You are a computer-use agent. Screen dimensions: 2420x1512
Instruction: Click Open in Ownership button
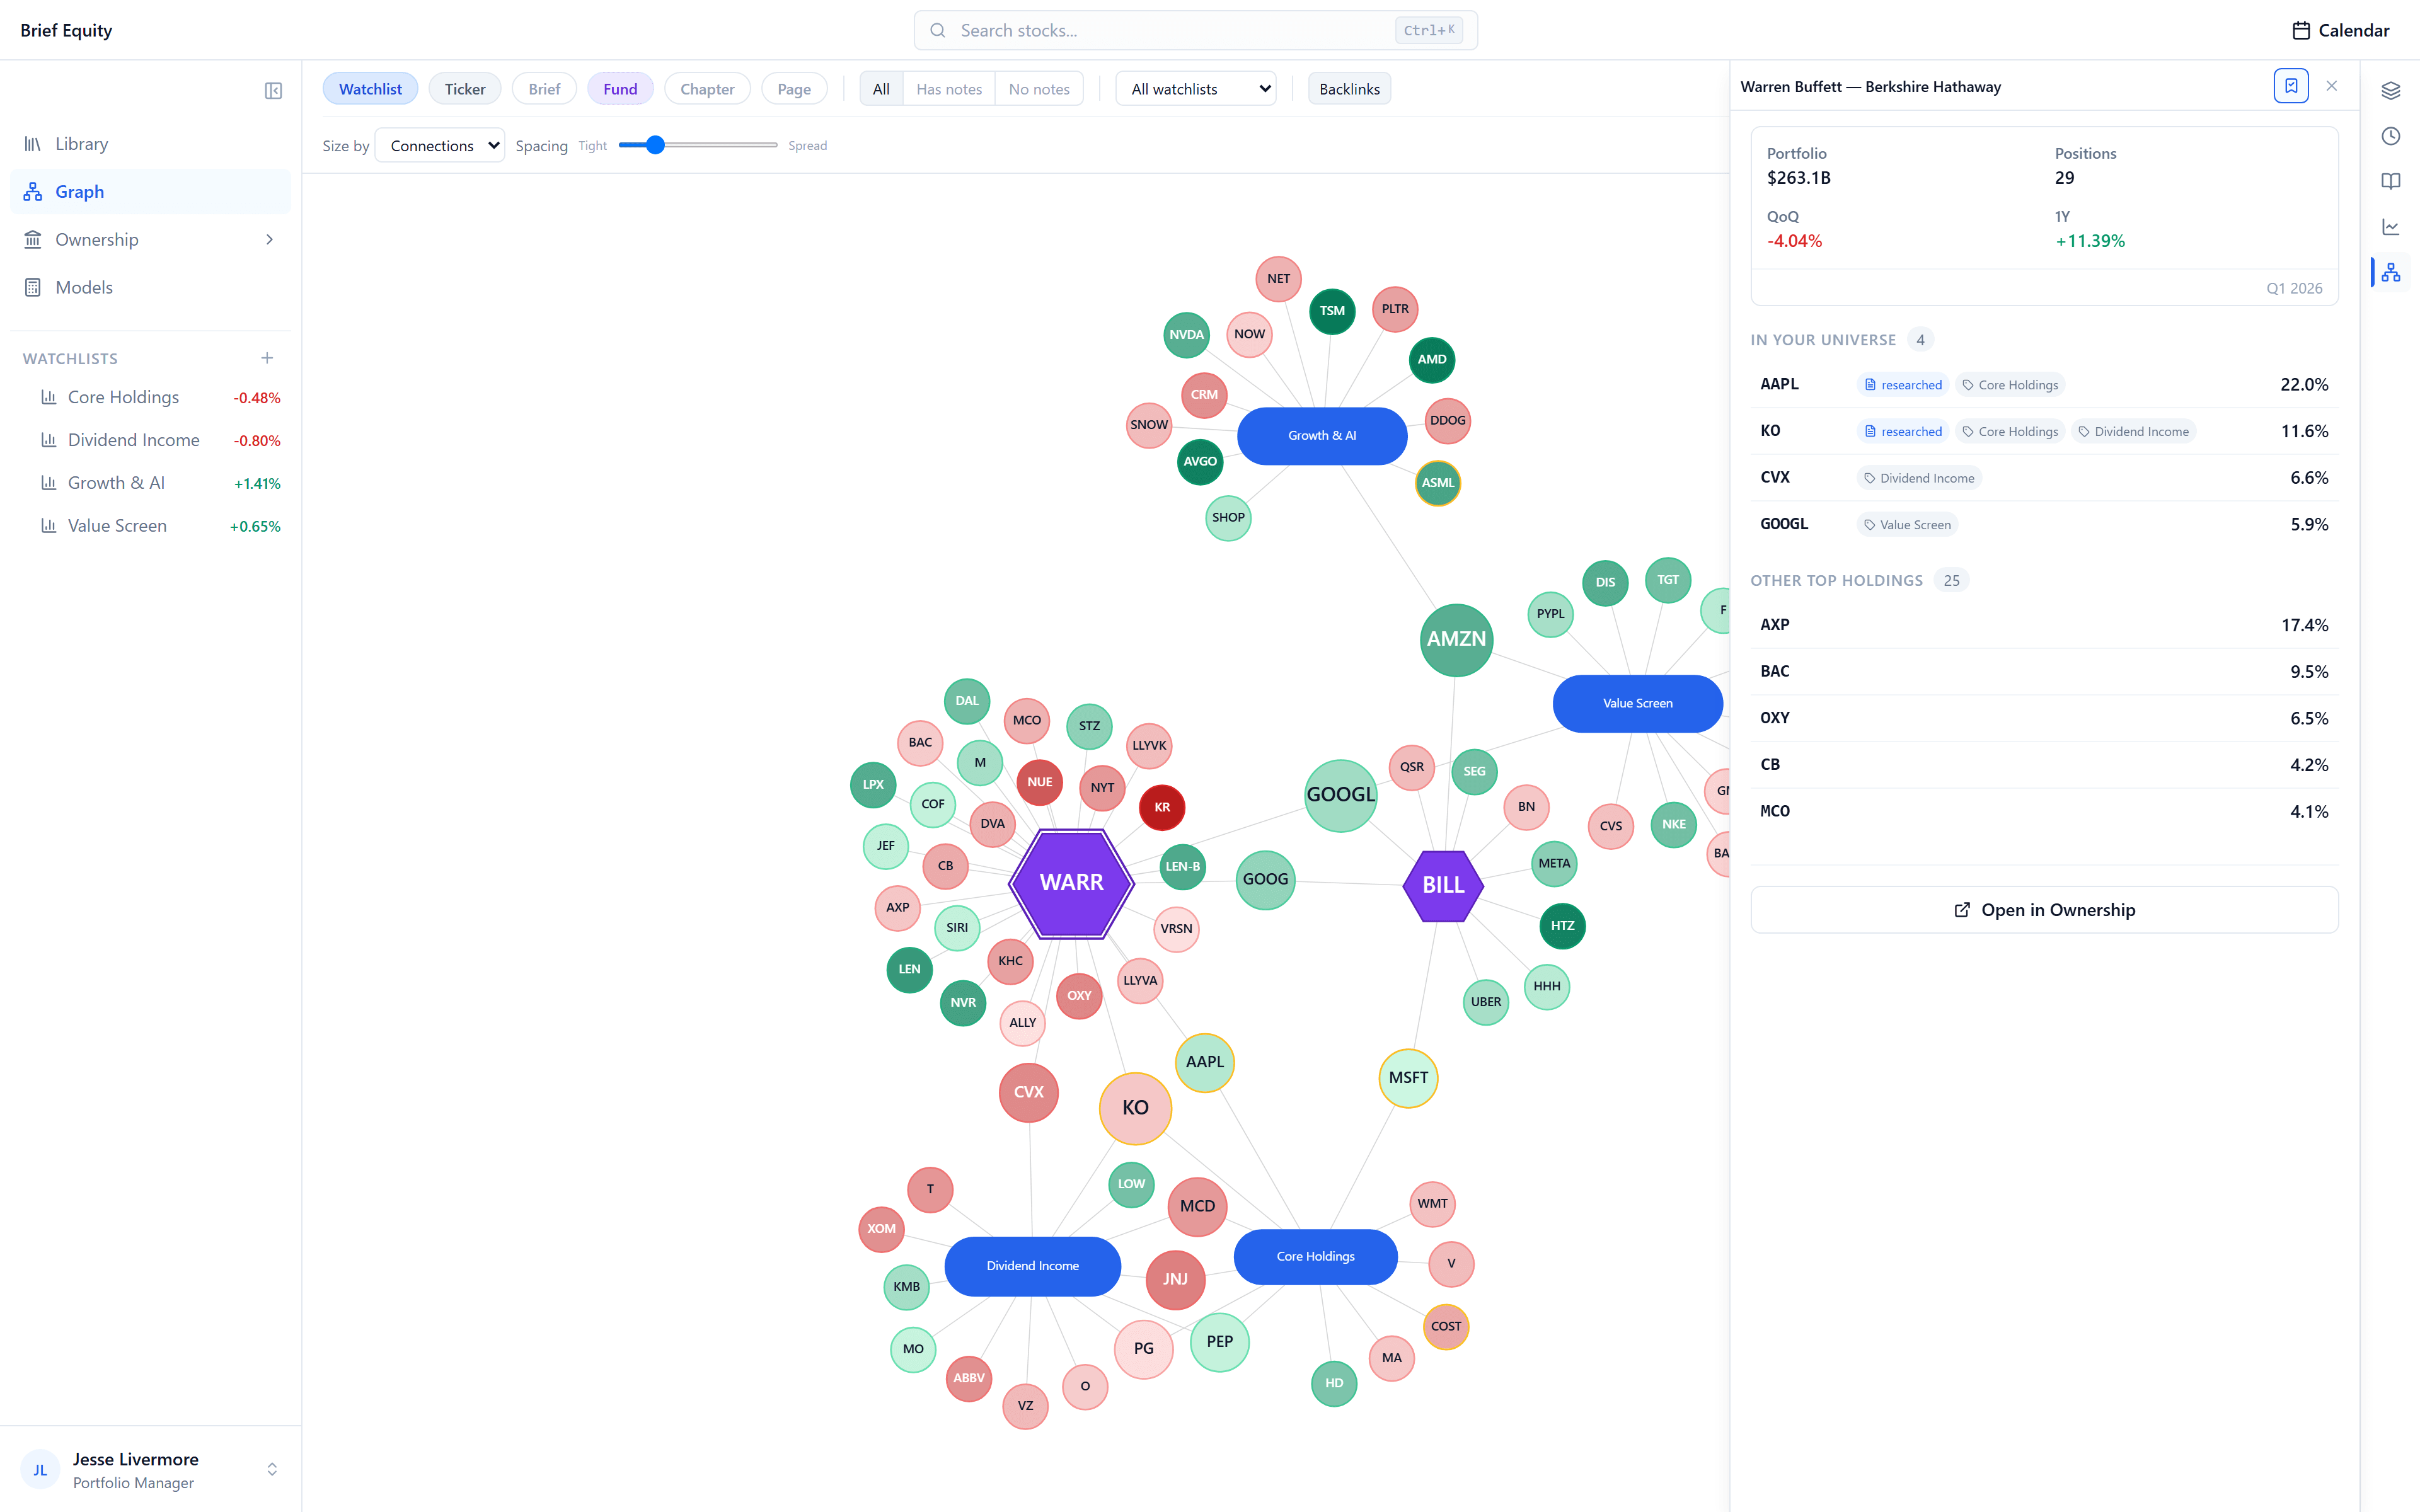(x=2044, y=910)
